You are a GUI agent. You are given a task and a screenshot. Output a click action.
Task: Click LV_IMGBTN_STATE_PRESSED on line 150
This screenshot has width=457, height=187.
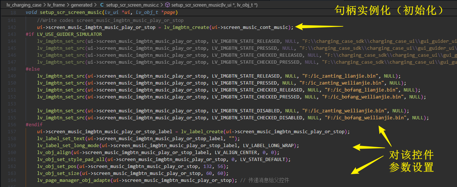[244, 83]
